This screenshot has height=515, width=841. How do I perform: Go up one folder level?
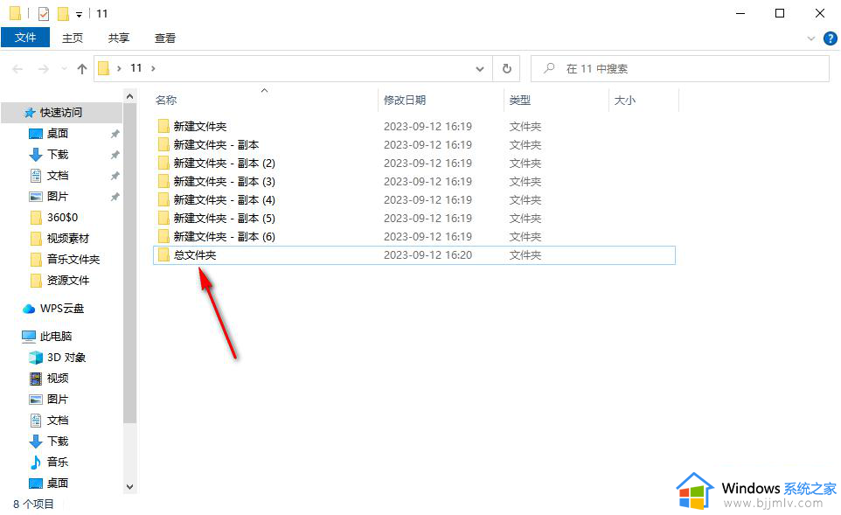[81, 69]
